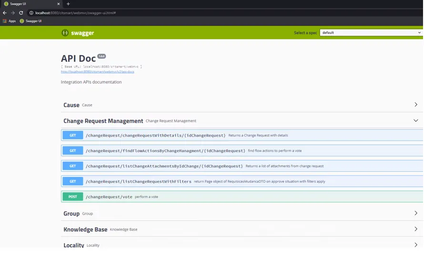This screenshot has height=255, width=424.
Task: Click the 1.0.0 version badge
Action: click(x=101, y=56)
